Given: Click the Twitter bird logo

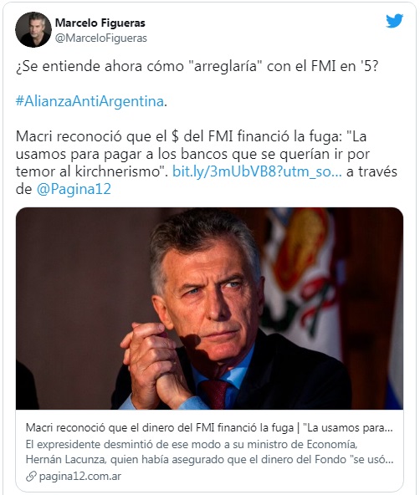Looking at the screenshot, I should (394, 21).
